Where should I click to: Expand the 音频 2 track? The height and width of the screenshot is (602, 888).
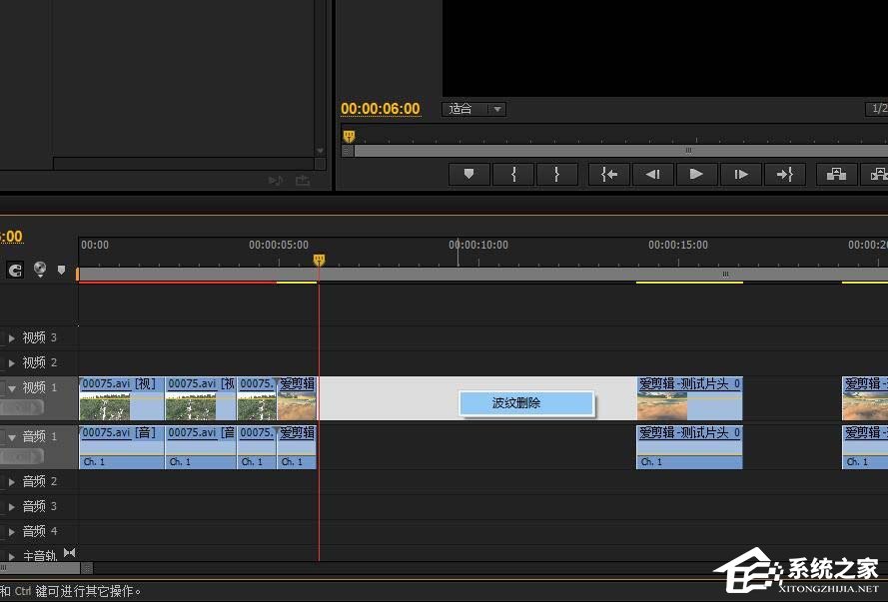click(12, 482)
